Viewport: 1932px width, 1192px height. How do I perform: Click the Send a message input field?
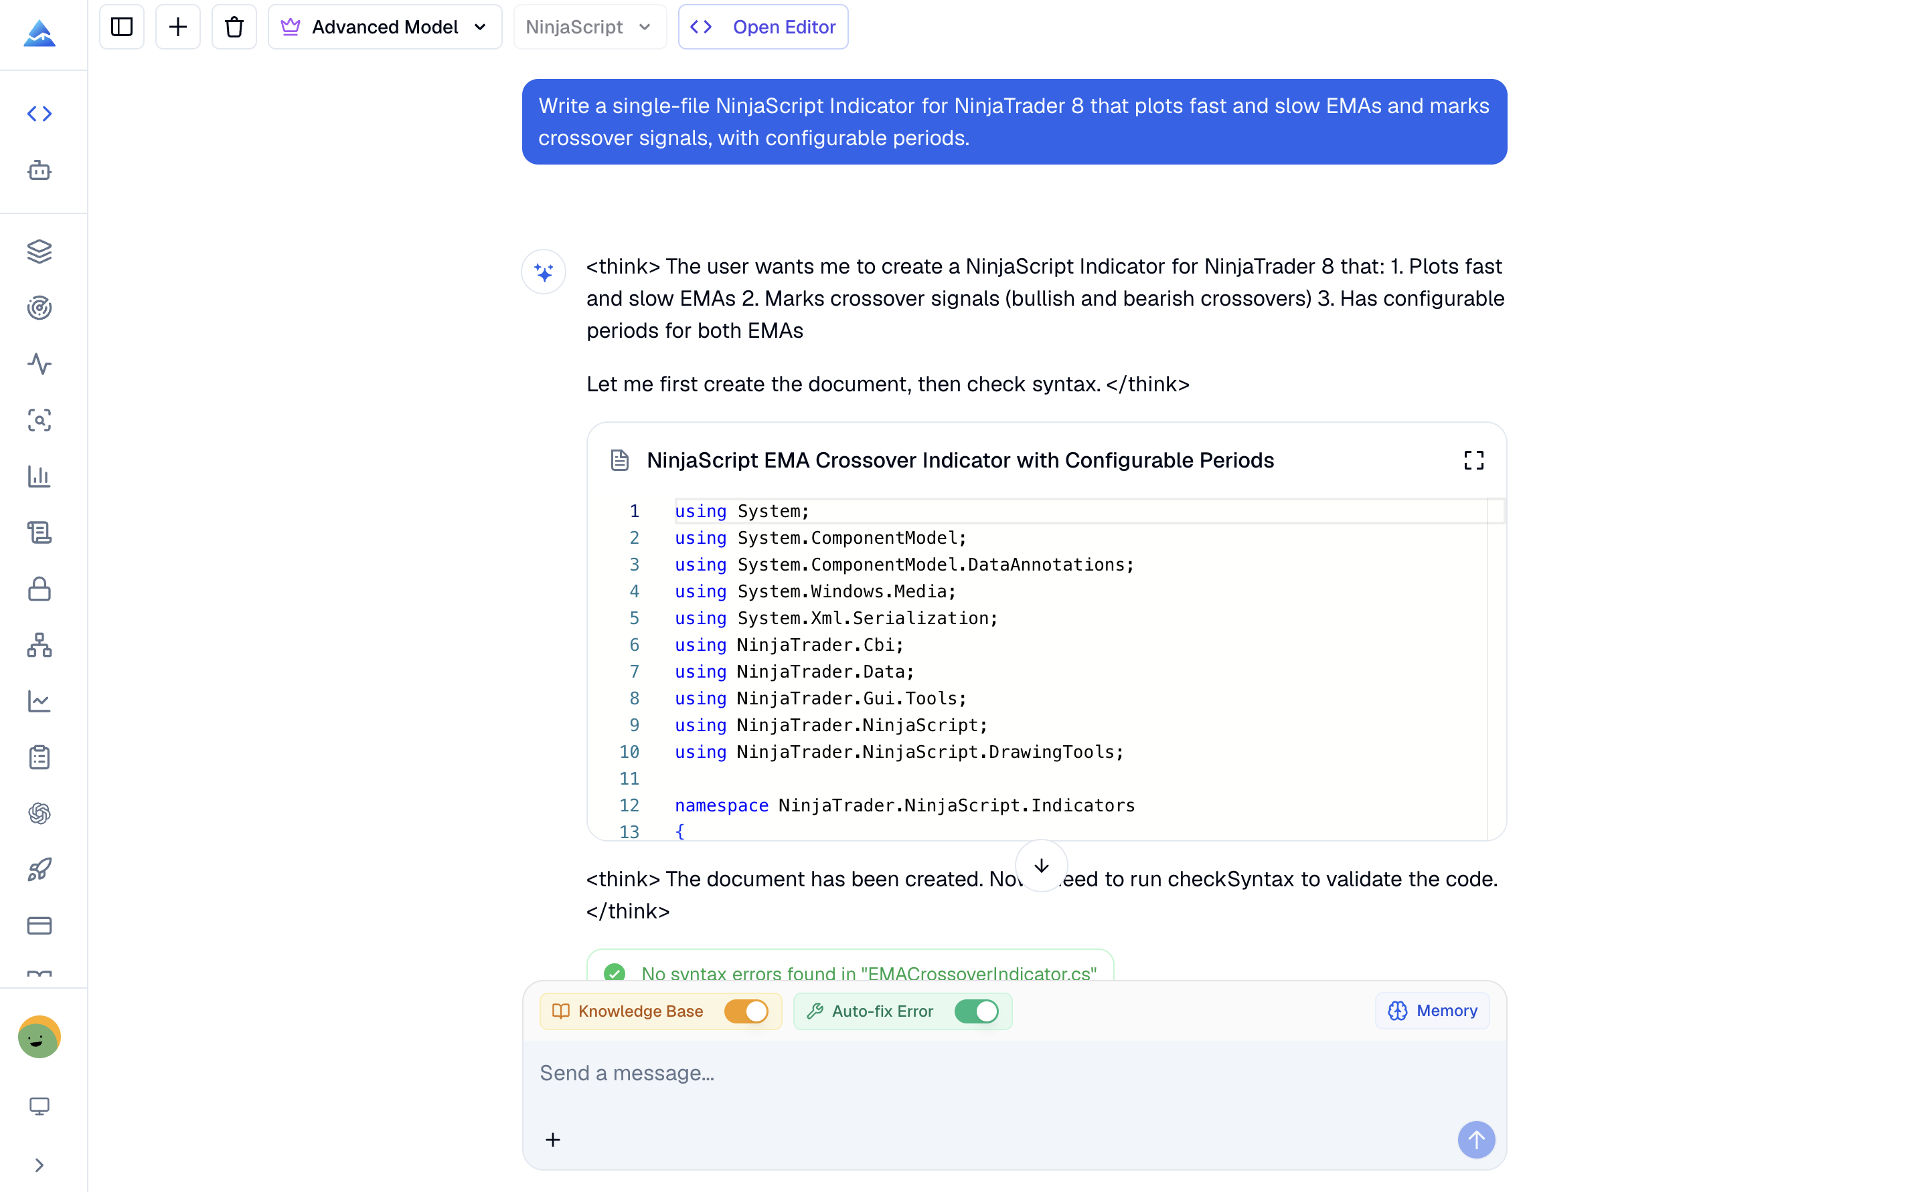point(1014,1073)
